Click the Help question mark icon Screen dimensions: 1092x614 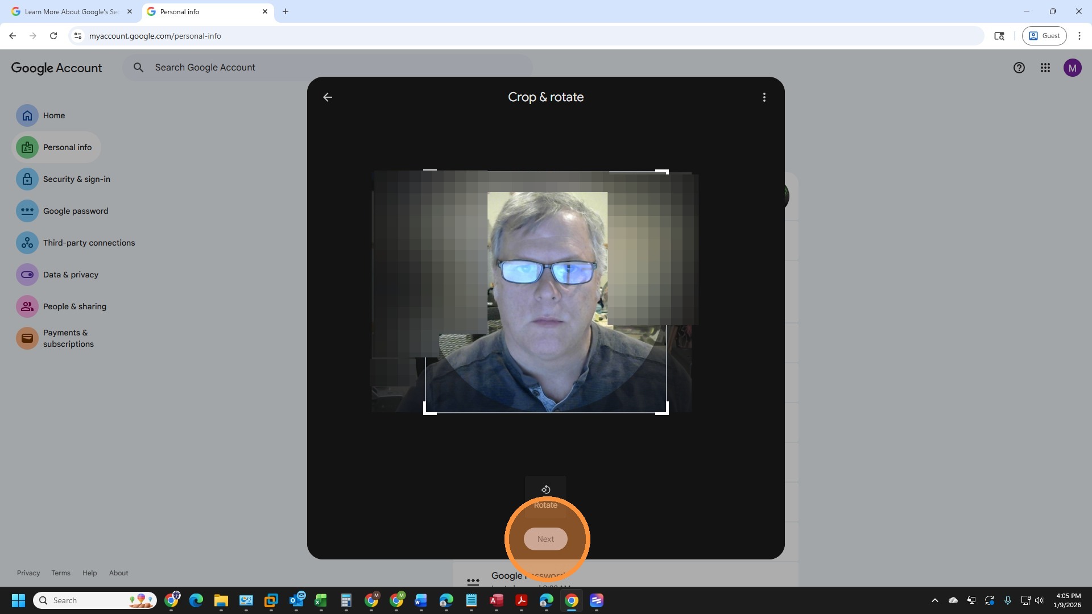[x=1019, y=68]
